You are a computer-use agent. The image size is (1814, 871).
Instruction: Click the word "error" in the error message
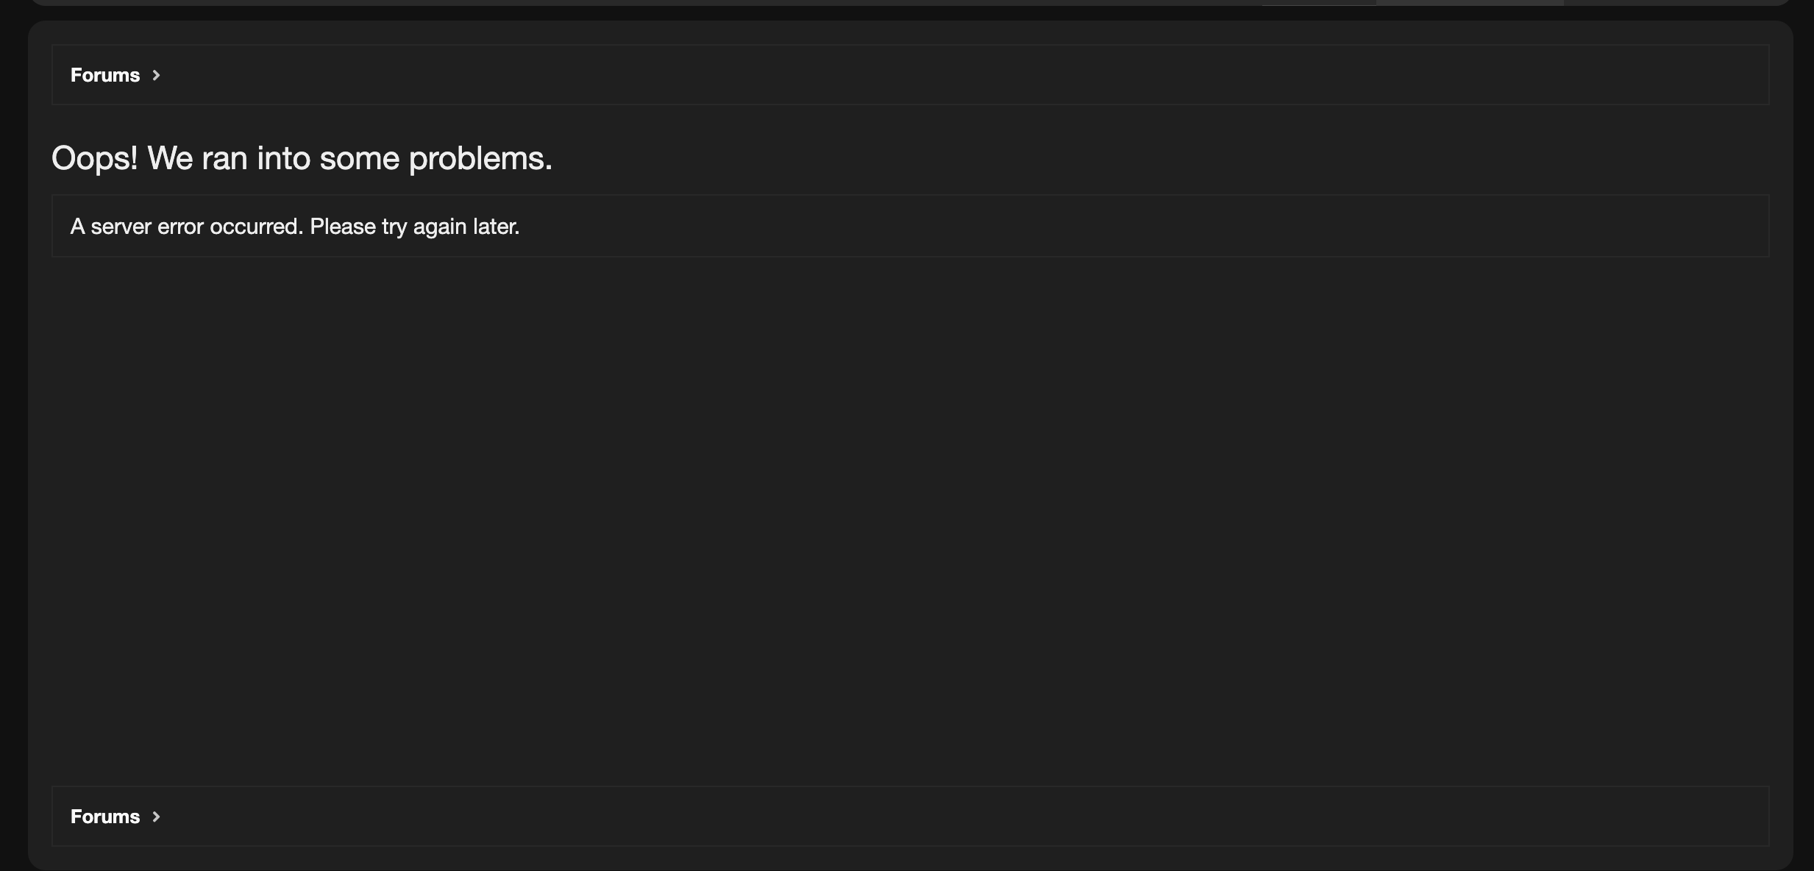pos(180,227)
